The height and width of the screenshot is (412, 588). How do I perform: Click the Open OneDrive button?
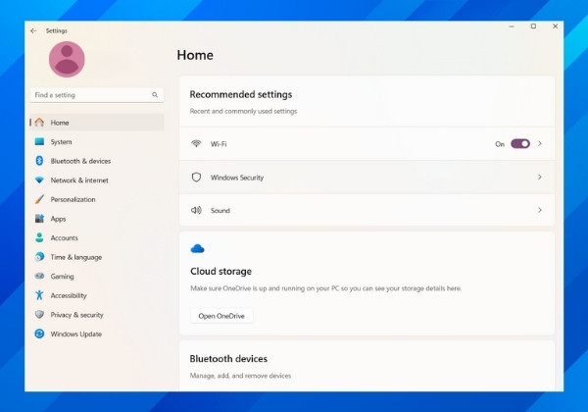coord(221,316)
